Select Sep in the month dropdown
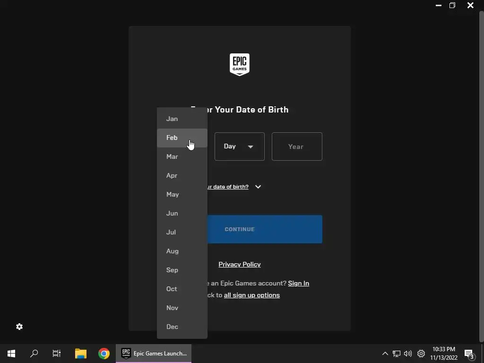The height and width of the screenshot is (363, 484). pyautogui.click(x=182, y=270)
